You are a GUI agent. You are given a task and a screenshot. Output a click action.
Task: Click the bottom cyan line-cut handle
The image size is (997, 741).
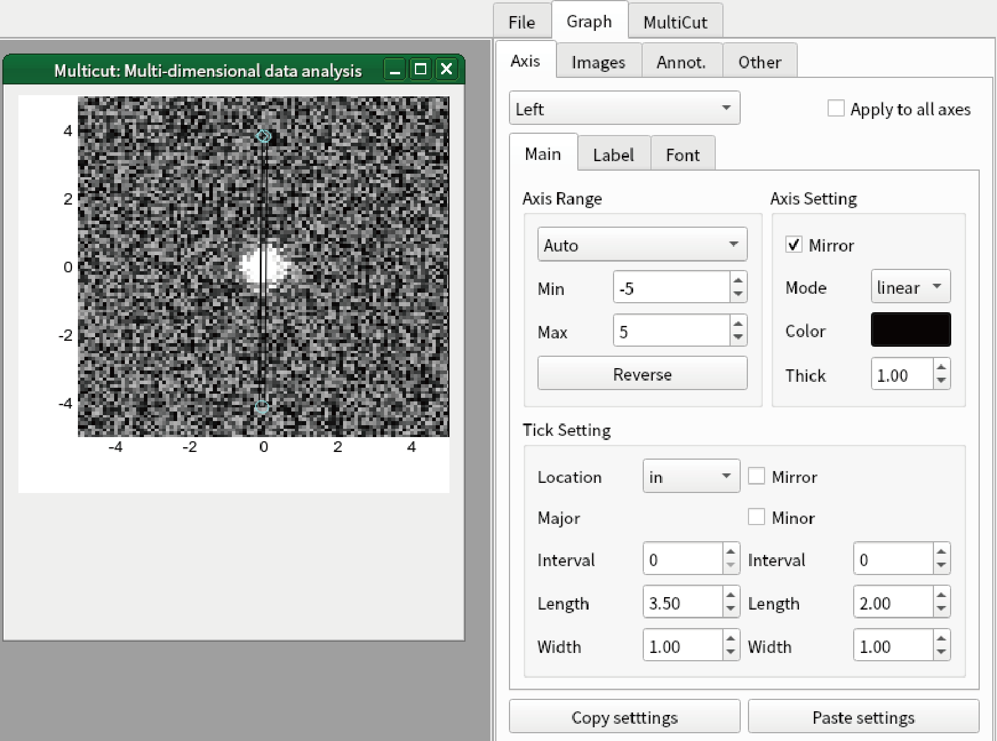[x=262, y=407]
